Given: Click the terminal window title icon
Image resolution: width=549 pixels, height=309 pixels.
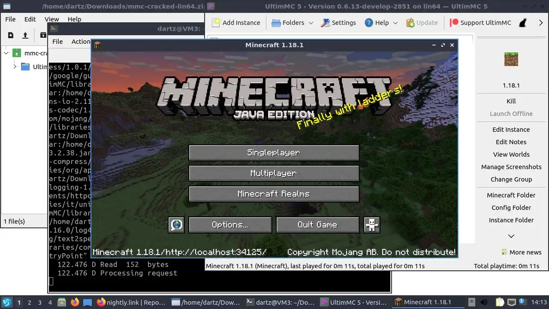Looking at the screenshot, I should [54, 29].
